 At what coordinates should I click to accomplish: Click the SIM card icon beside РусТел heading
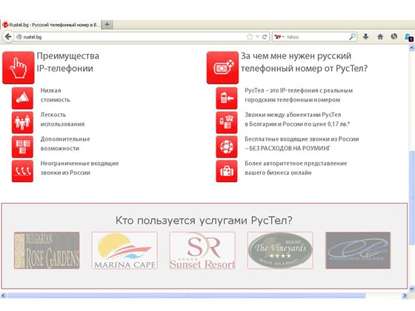222,67
